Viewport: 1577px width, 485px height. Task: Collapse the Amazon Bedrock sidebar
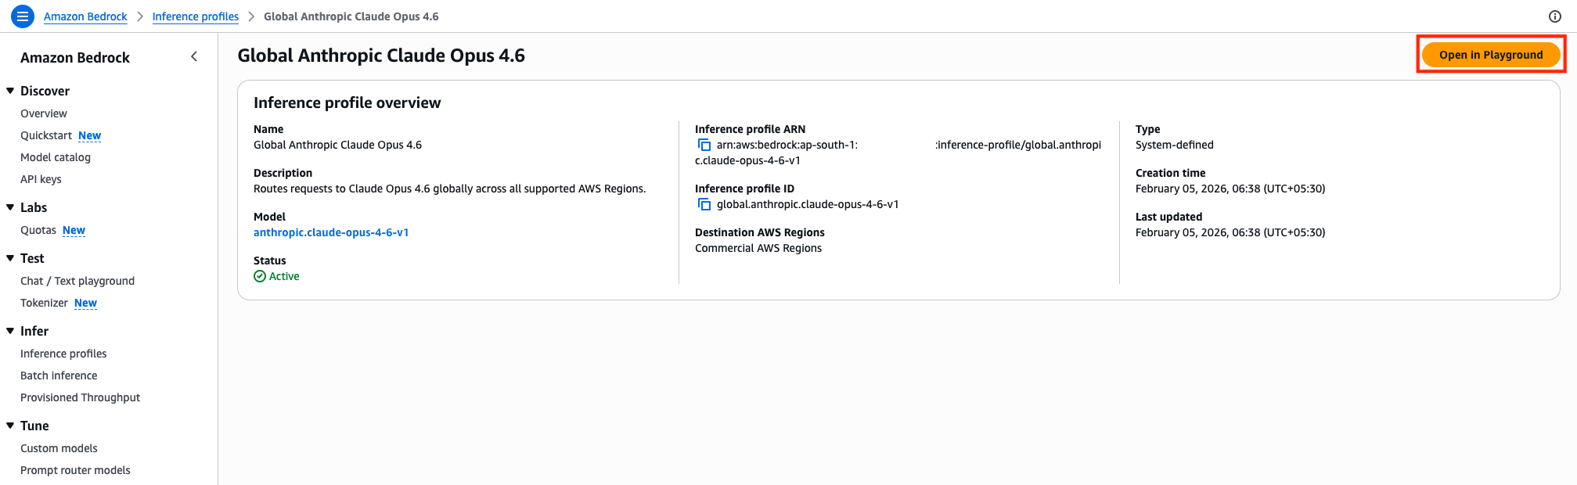tap(194, 56)
